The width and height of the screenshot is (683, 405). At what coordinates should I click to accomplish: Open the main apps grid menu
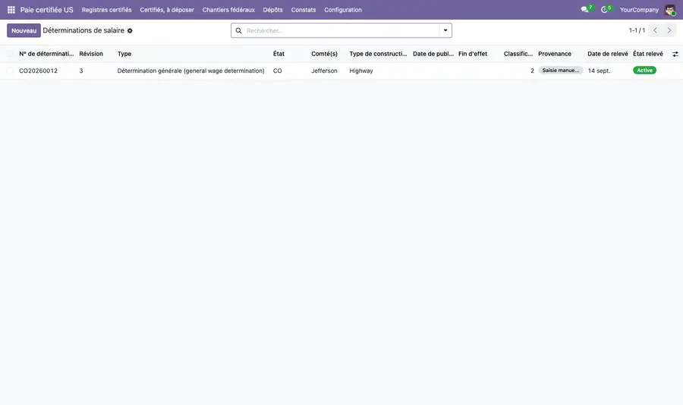click(x=11, y=10)
